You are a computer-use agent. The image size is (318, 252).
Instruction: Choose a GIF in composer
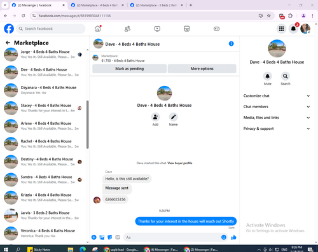118,237
